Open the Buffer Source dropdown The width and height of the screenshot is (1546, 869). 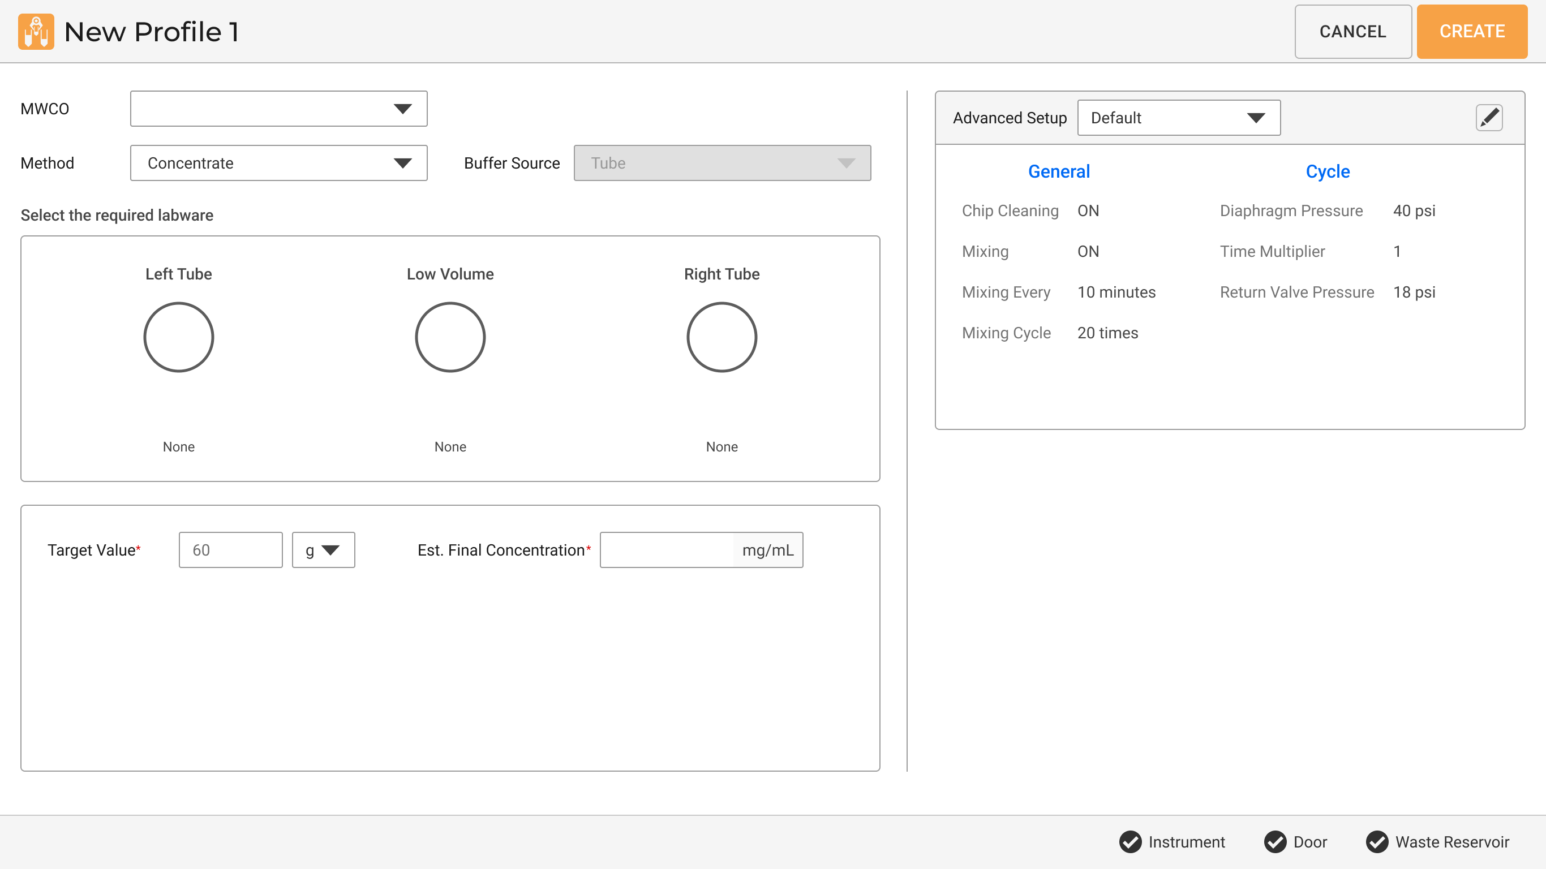pyautogui.click(x=722, y=162)
